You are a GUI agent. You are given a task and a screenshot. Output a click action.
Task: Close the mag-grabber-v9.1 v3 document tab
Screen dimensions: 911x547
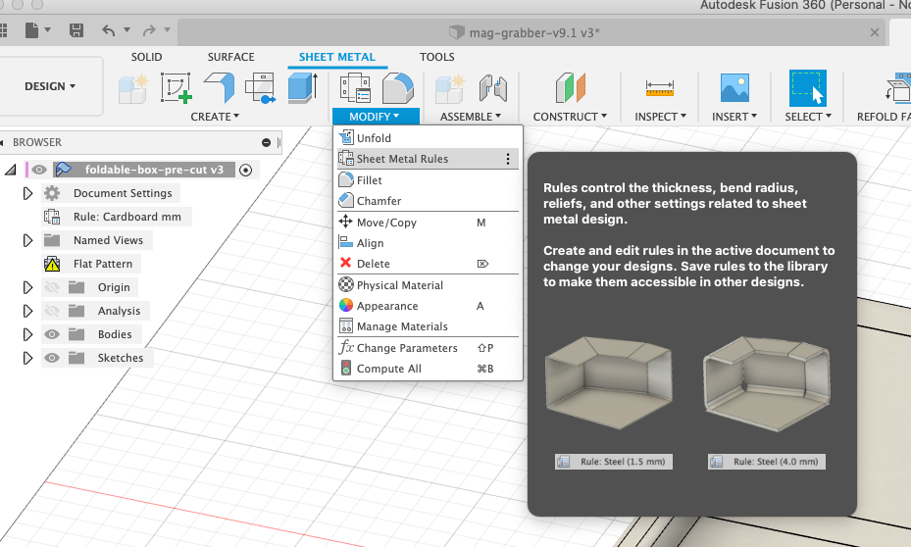[x=875, y=32]
